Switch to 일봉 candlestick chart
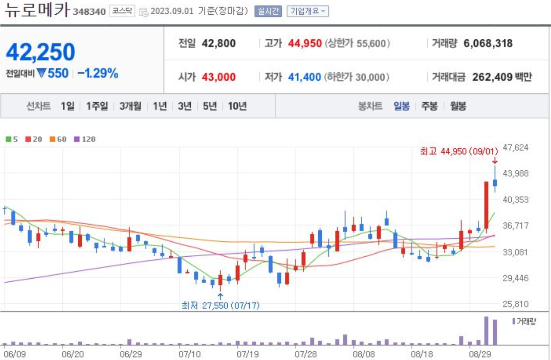Viewport: 551px width, 360px height. (x=401, y=106)
